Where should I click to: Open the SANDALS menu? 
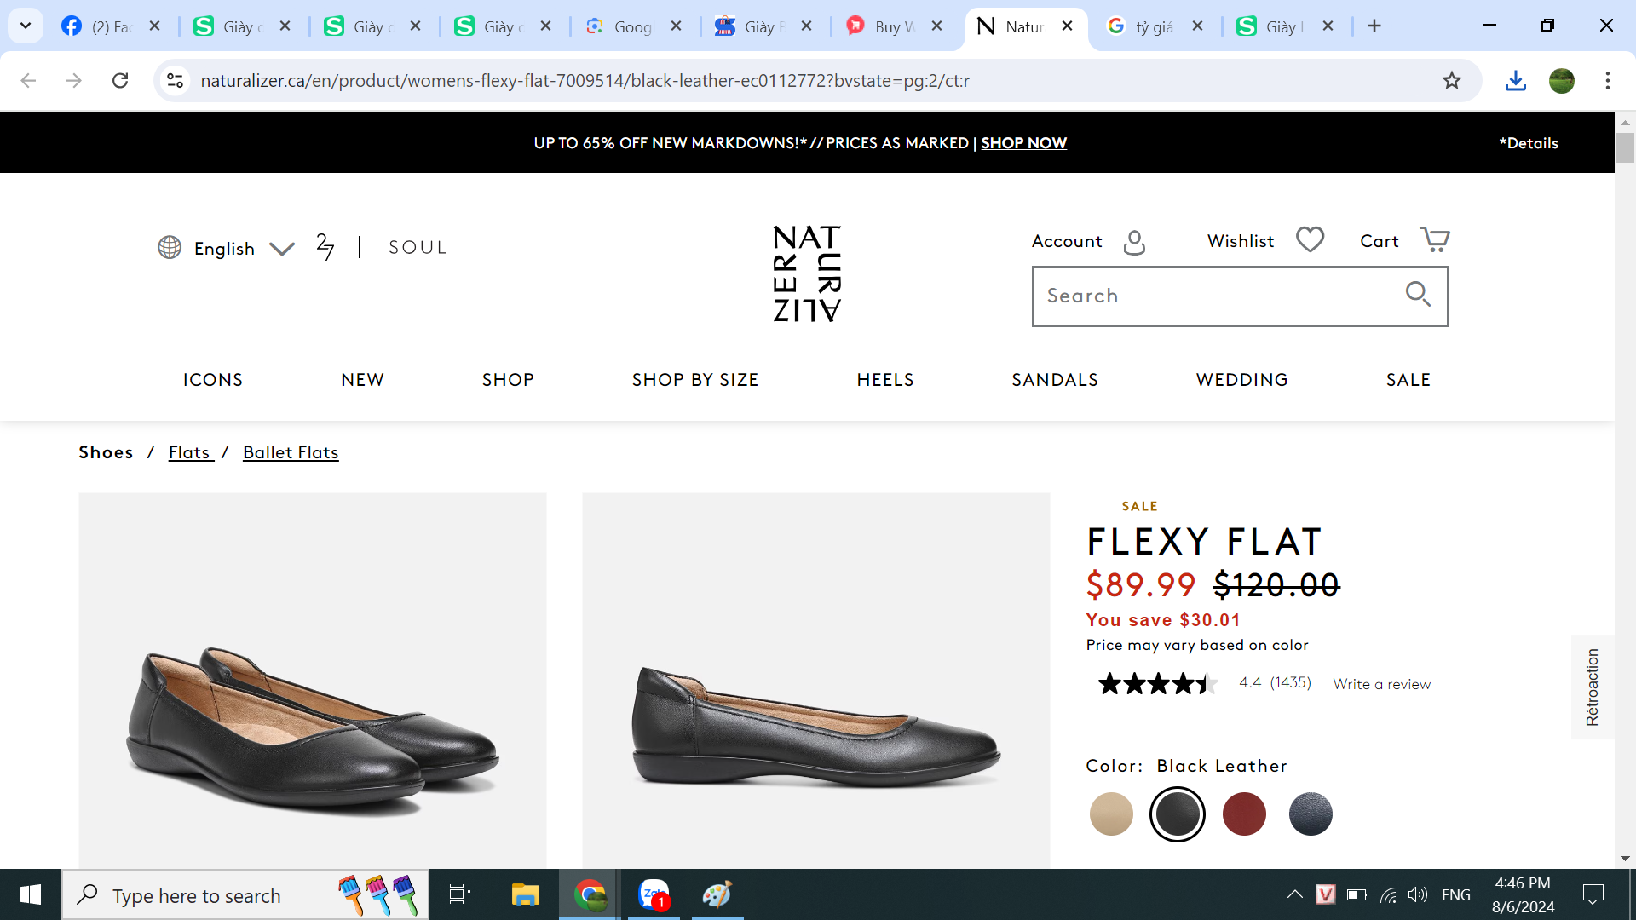point(1055,380)
